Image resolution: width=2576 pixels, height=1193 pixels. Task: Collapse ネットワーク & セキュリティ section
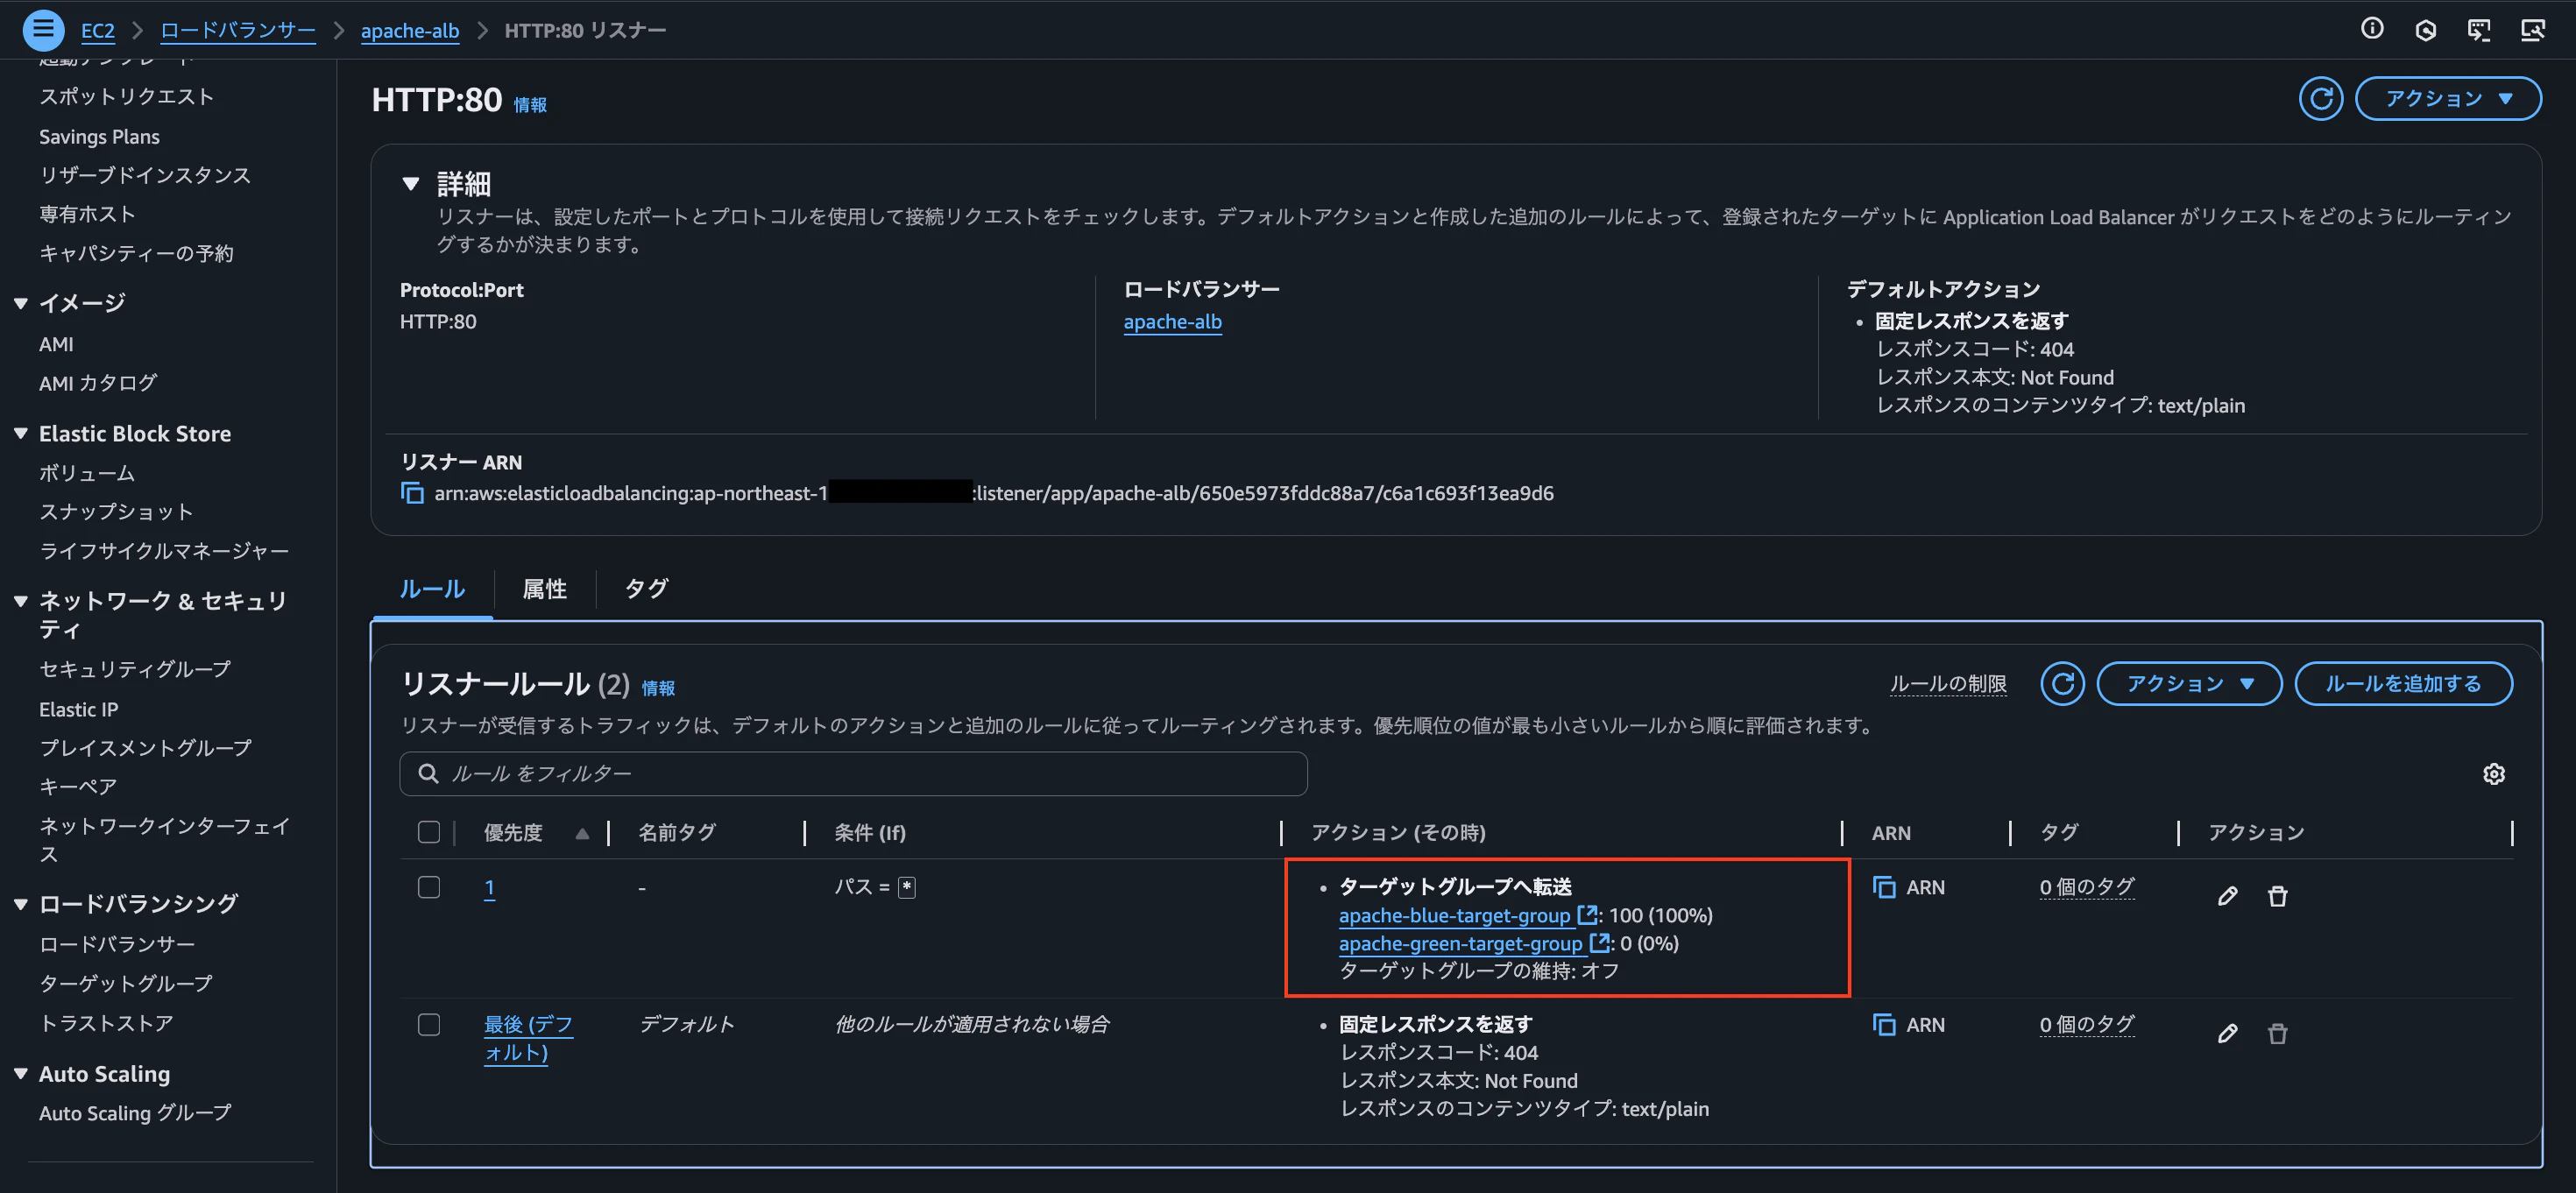20,601
